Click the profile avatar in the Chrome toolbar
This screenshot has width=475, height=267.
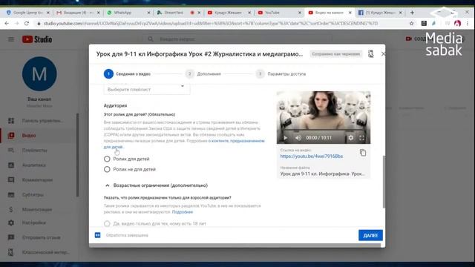click(457, 23)
